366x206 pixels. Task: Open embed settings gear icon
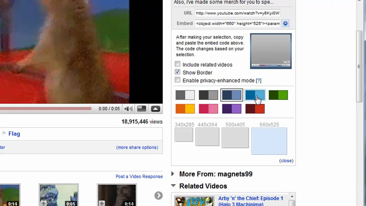[285, 23]
